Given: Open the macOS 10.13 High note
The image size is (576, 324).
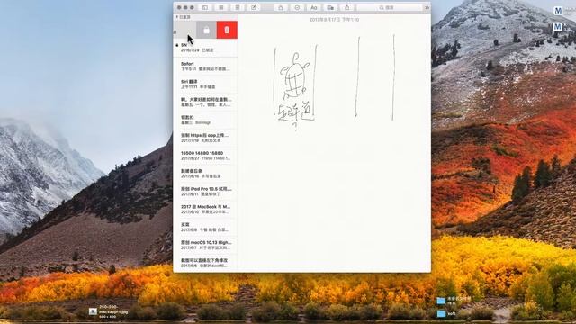Looking at the screenshot, I should 205,245.
